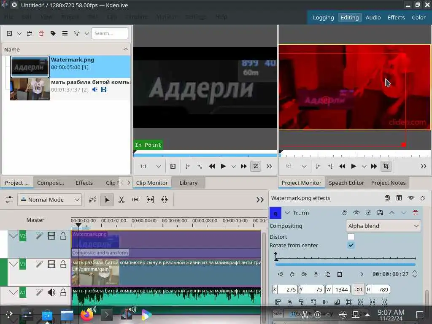Set zone out point in clip monitor
The height and width of the screenshot is (324, 432).
pos(200,166)
